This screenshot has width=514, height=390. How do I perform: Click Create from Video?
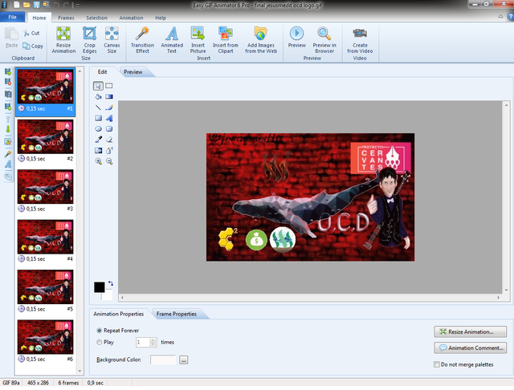(x=360, y=40)
